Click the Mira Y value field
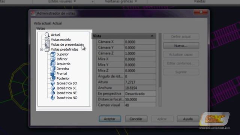 click(x=140, y=65)
